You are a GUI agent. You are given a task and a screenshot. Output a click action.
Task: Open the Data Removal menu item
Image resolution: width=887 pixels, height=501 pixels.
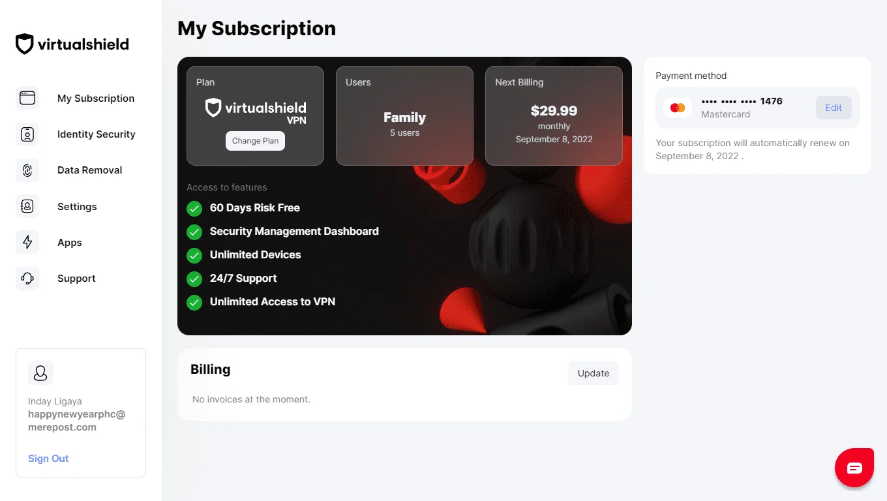[89, 170]
